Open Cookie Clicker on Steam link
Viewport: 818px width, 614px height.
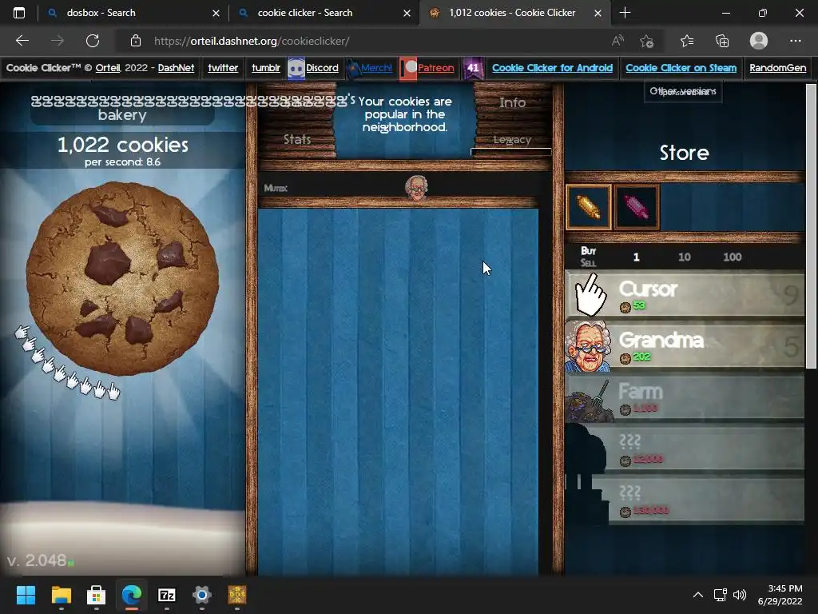pyautogui.click(x=681, y=68)
